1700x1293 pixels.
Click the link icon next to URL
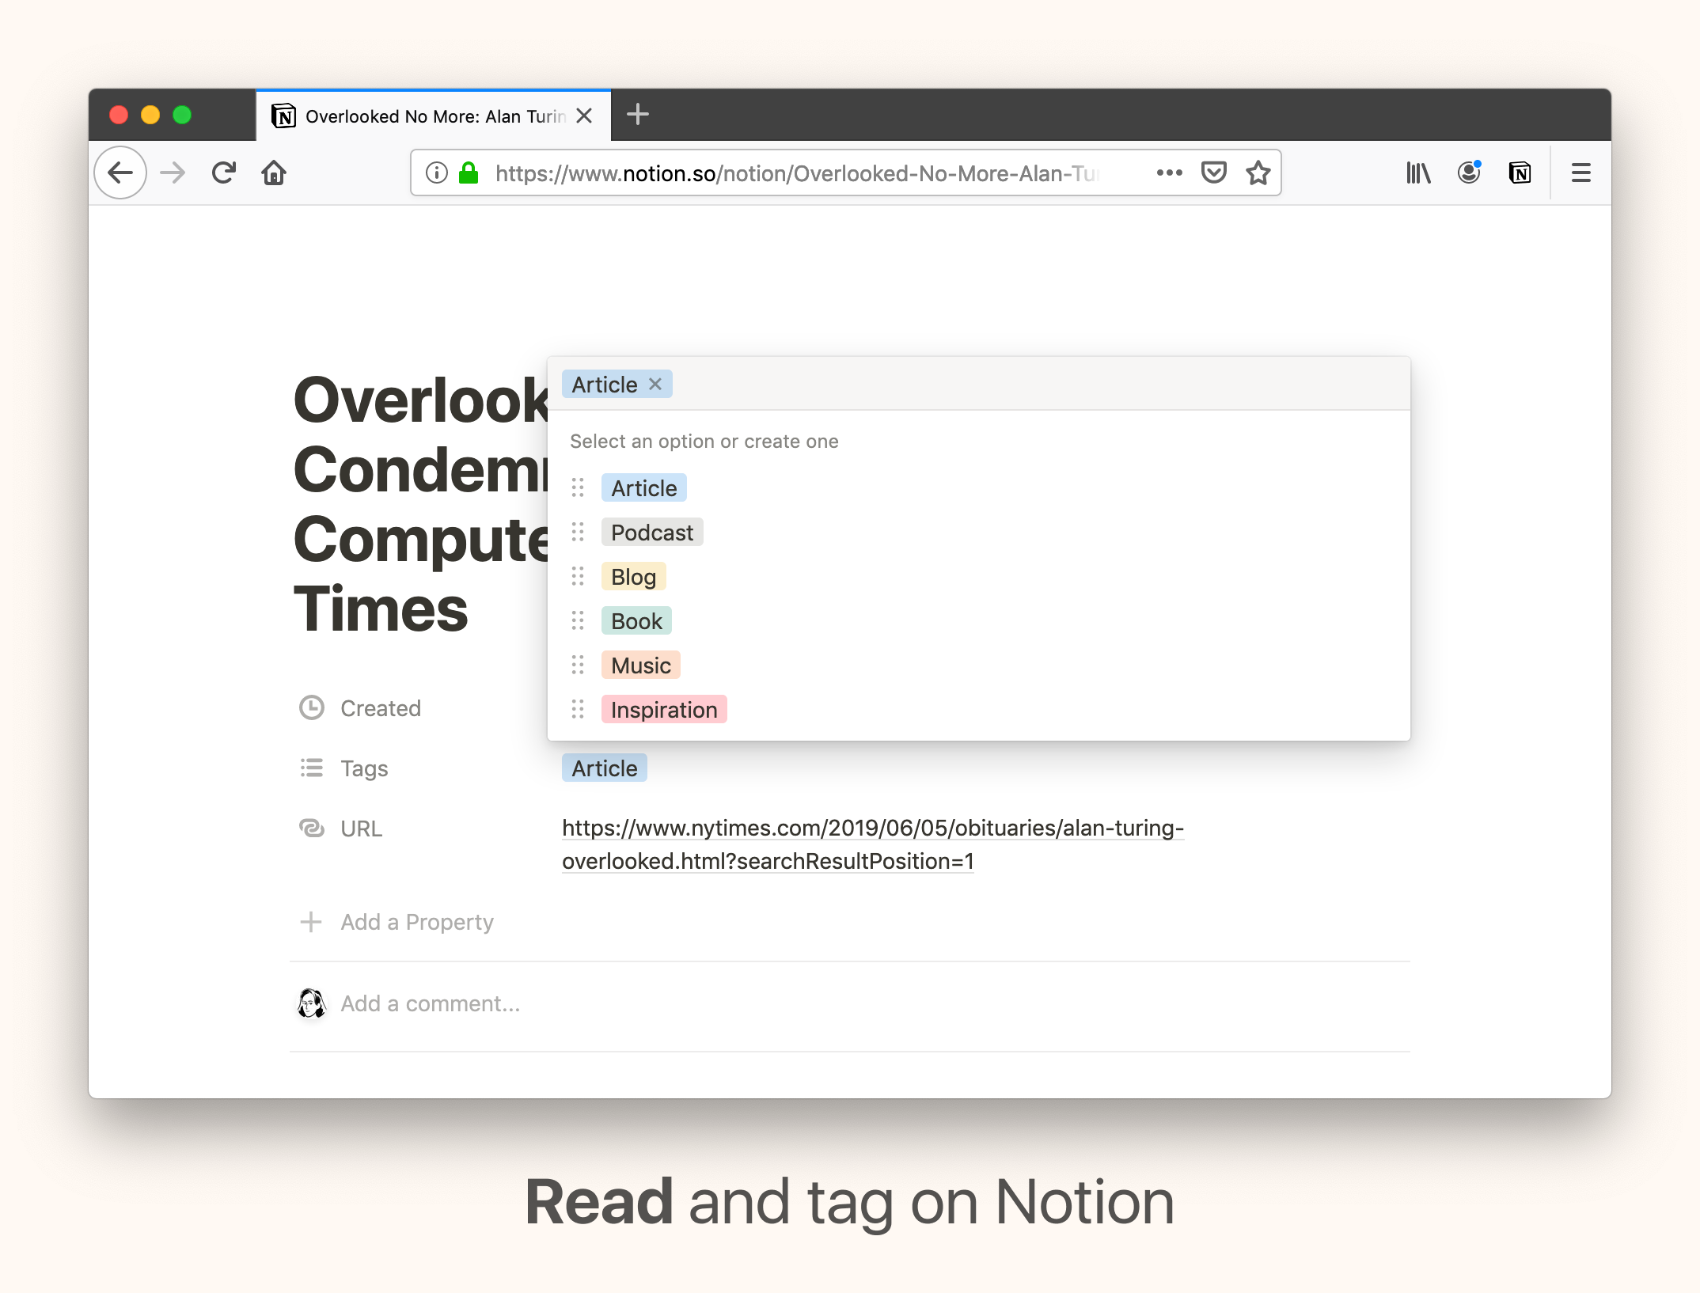click(x=312, y=828)
